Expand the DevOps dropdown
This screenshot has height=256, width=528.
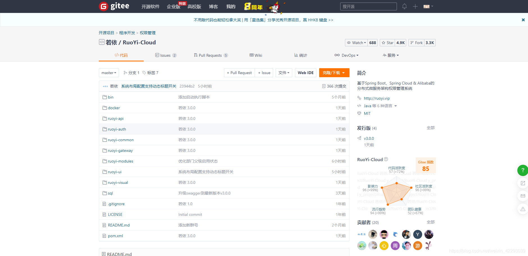[346, 55]
